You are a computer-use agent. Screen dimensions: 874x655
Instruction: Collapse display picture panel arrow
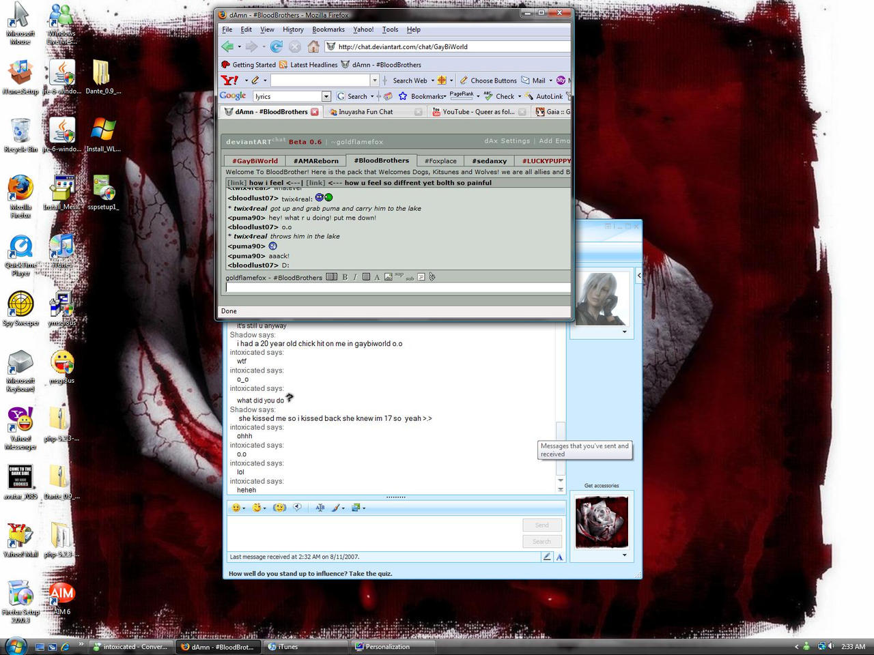coord(638,275)
